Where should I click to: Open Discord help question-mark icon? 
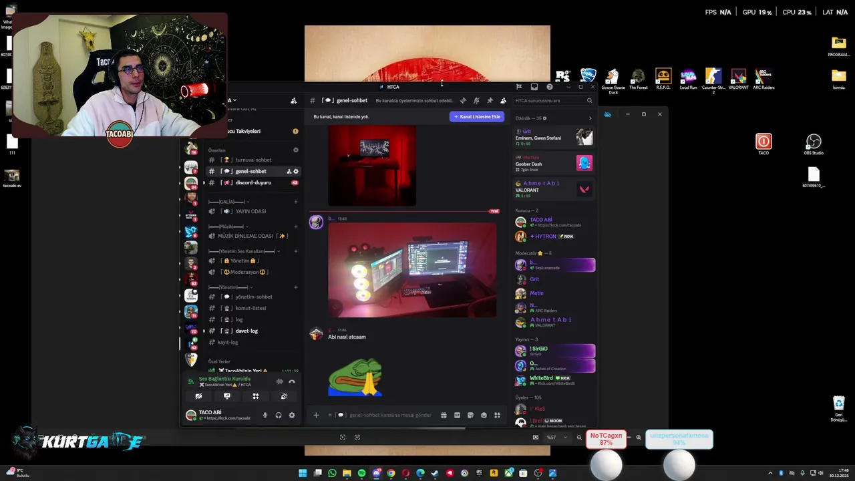(550, 87)
